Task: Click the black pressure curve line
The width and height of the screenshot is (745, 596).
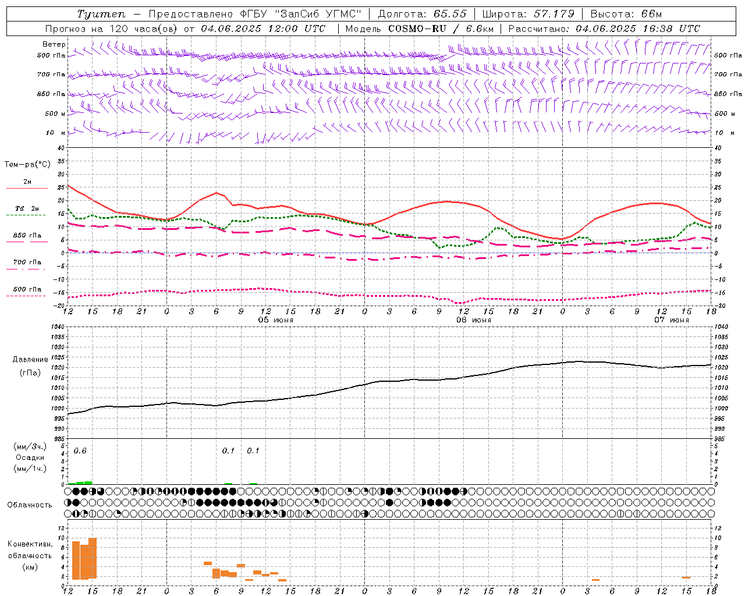Action: [x=390, y=381]
